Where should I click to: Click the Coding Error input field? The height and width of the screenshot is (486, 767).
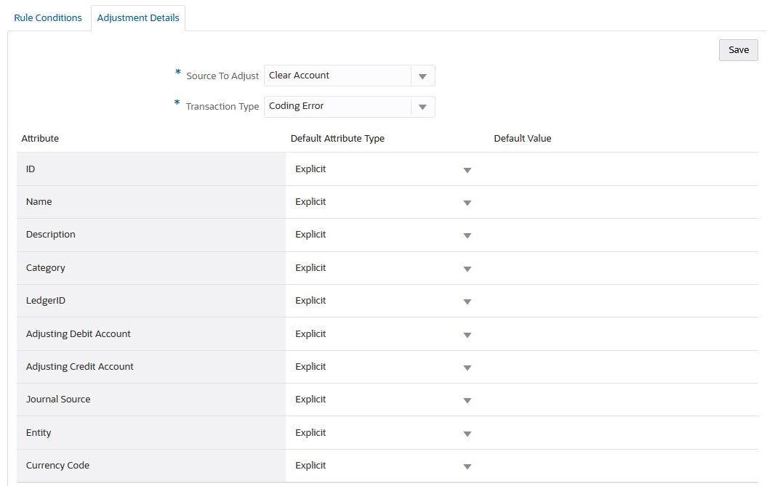[x=337, y=106]
